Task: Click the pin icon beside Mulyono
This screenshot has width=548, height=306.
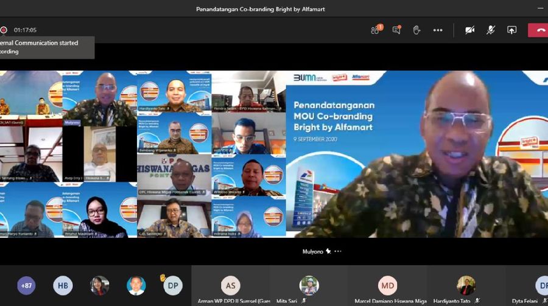Action: pyautogui.click(x=328, y=251)
